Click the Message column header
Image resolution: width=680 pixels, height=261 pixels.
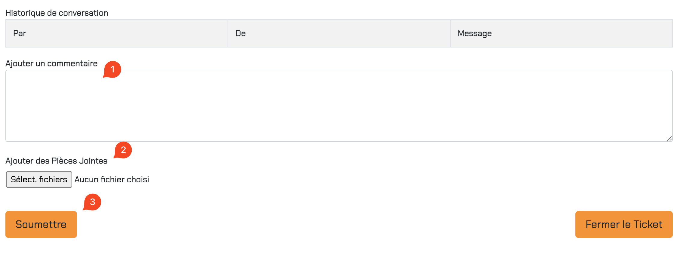pos(561,33)
